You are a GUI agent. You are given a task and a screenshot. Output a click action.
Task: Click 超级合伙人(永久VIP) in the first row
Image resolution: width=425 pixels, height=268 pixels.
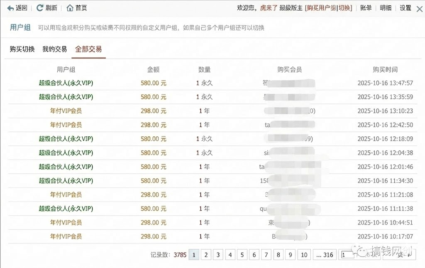click(x=66, y=83)
